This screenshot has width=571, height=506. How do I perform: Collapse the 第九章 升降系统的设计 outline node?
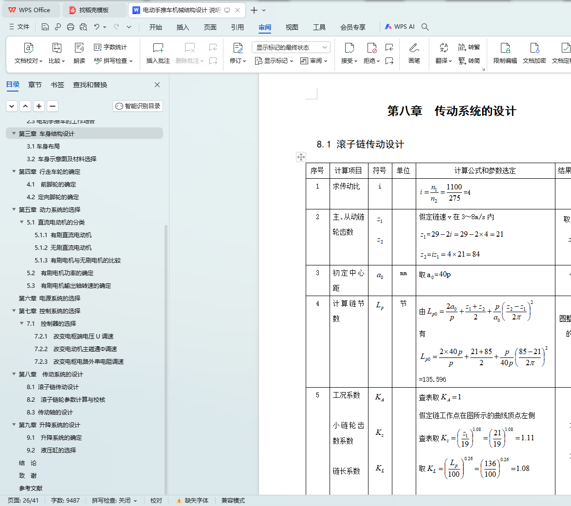click(14, 425)
